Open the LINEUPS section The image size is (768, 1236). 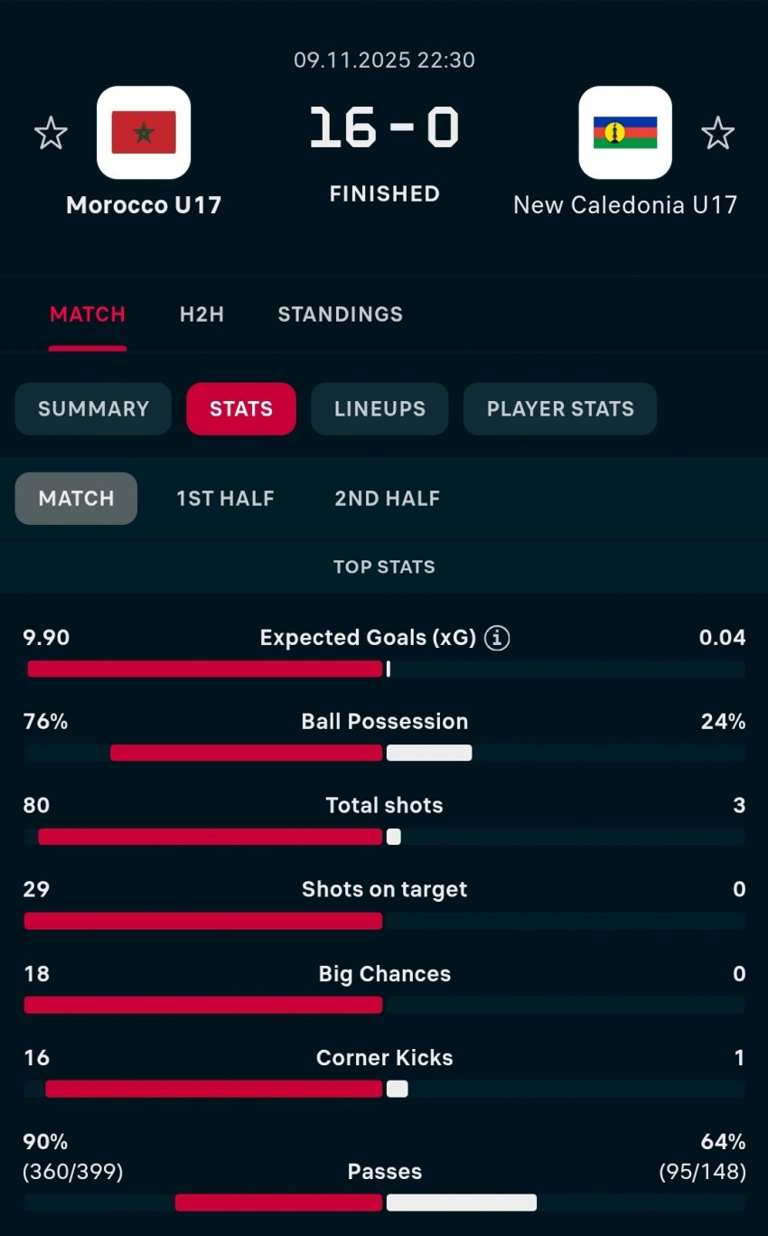click(379, 408)
